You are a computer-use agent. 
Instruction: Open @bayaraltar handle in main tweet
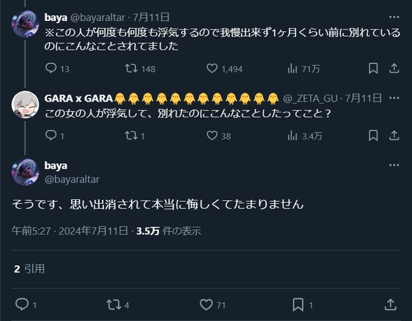coord(72,180)
